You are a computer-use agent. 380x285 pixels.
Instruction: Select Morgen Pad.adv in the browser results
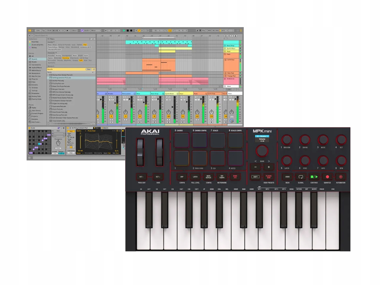(58, 89)
